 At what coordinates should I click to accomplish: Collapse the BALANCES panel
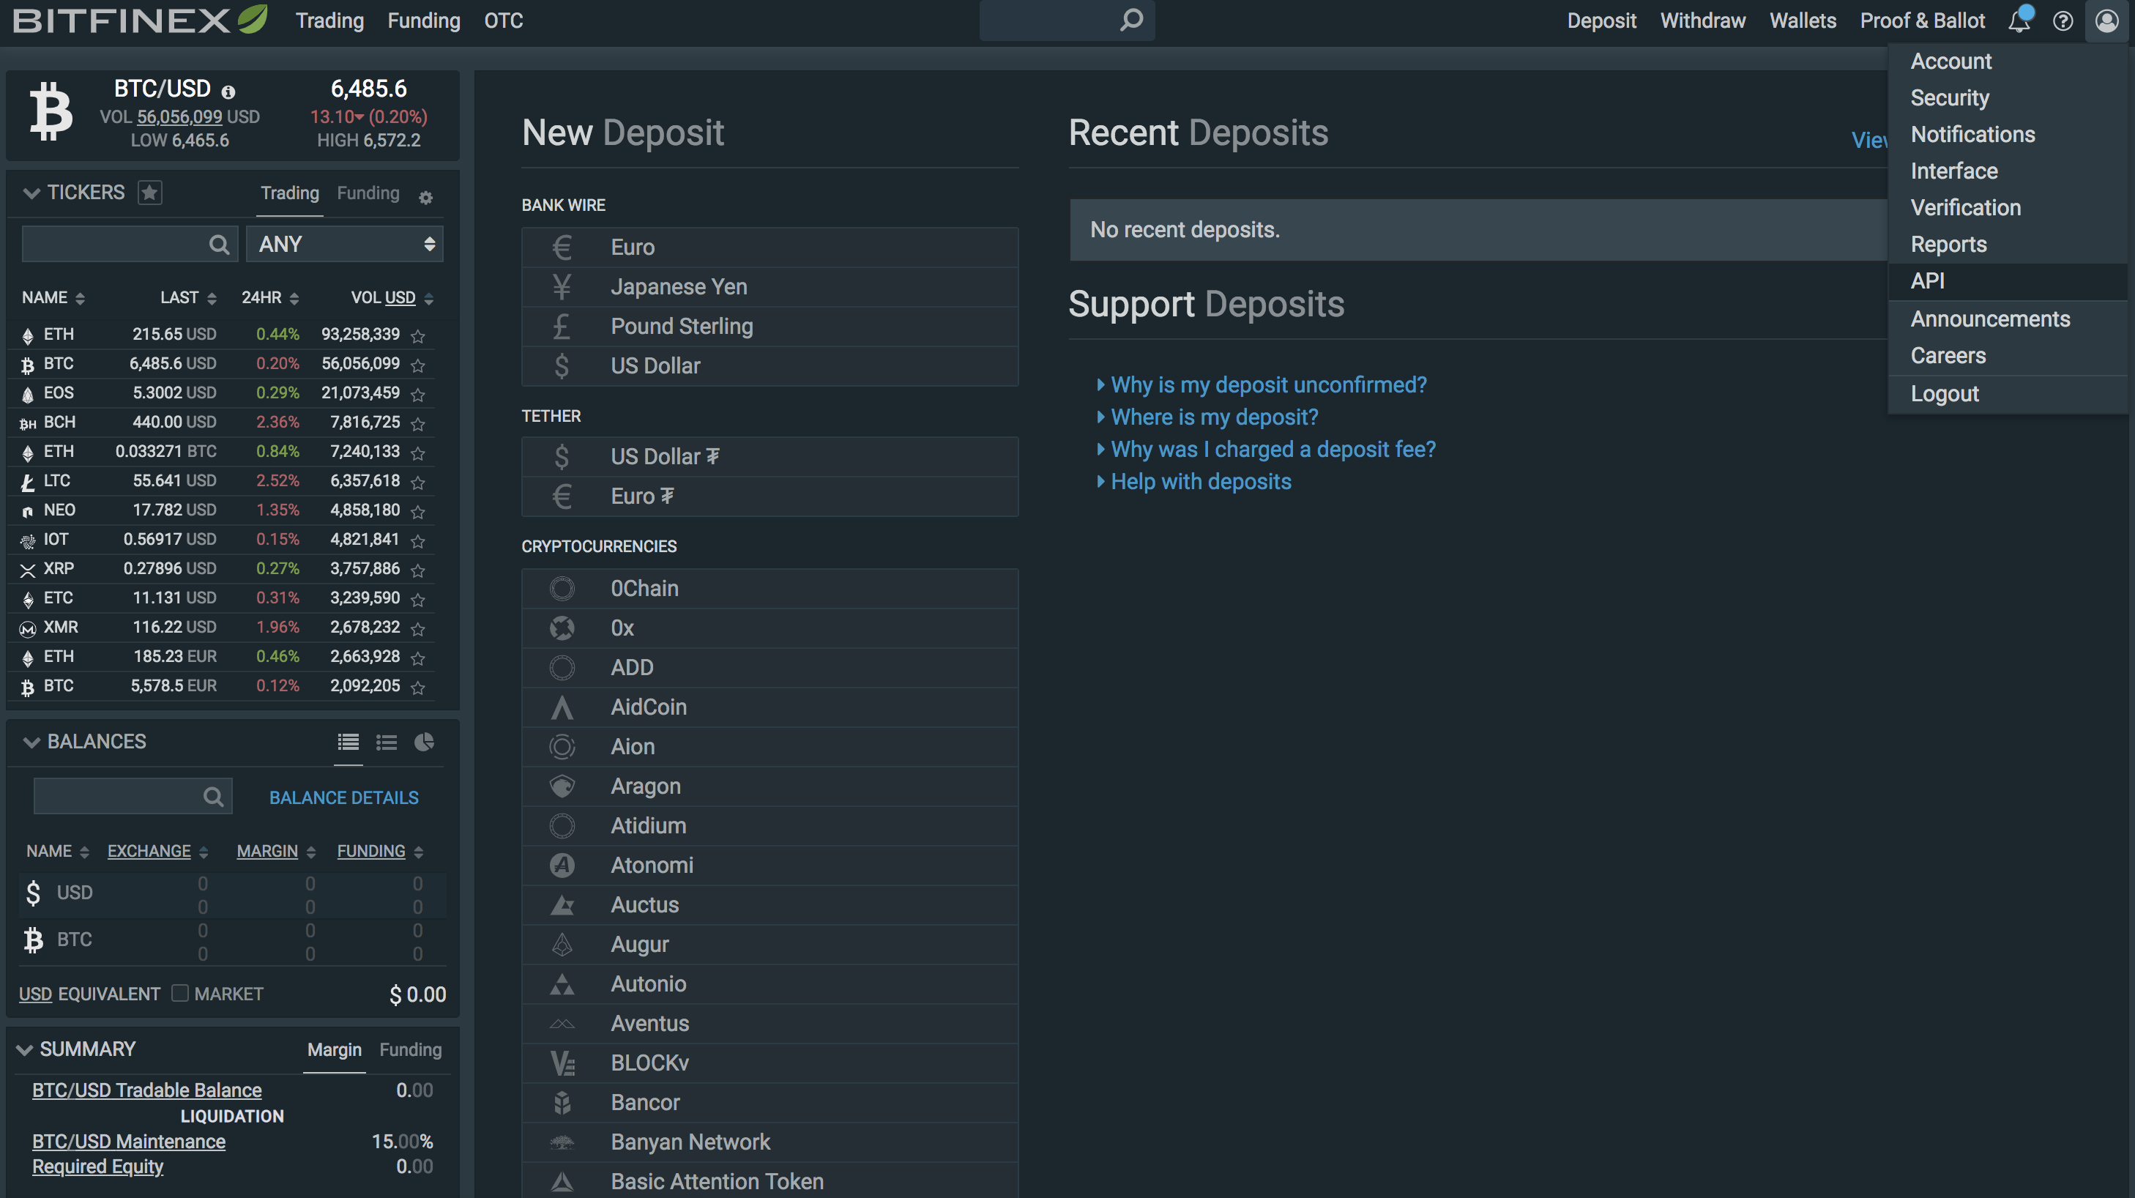point(31,742)
